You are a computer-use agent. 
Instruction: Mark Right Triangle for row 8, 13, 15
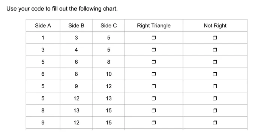154,111
